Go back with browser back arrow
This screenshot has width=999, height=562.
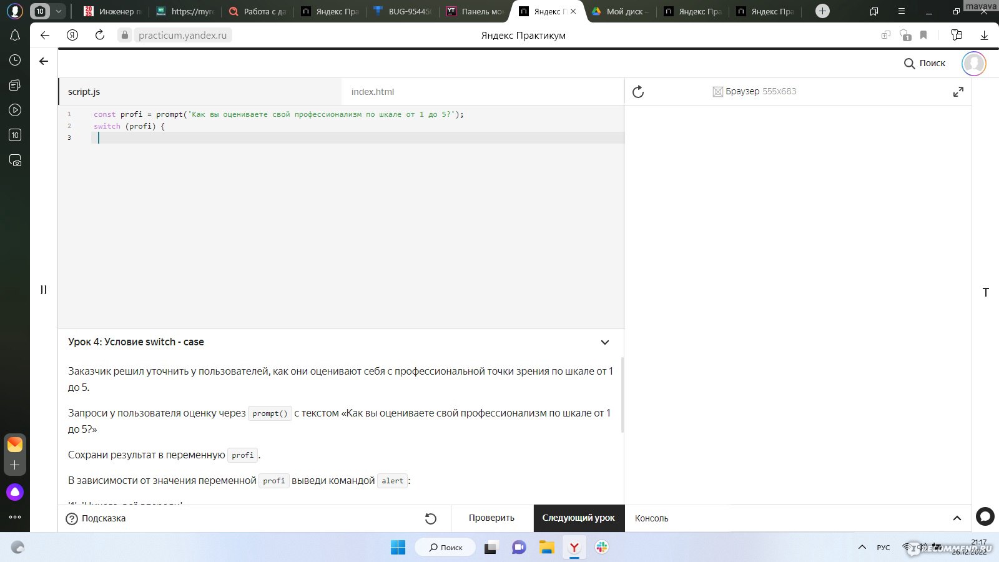pos(45,36)
